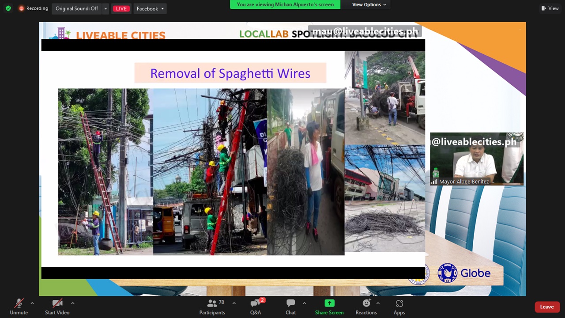Expand audio options arrow next to Unmute
The height and width of the screenshot is (318, 565).
tap(32, 303)
